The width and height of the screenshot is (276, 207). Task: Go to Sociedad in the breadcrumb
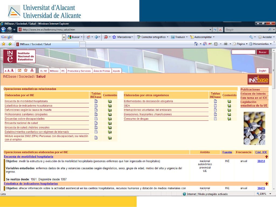(26, 76)
